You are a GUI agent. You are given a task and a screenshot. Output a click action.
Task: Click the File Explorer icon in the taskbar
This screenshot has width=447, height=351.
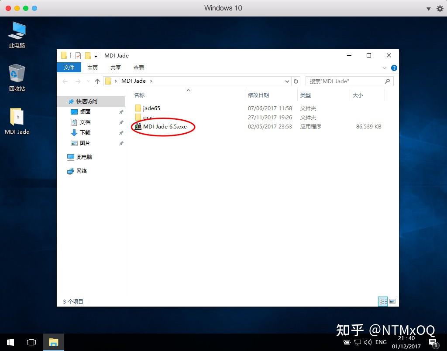pos(53,342)
